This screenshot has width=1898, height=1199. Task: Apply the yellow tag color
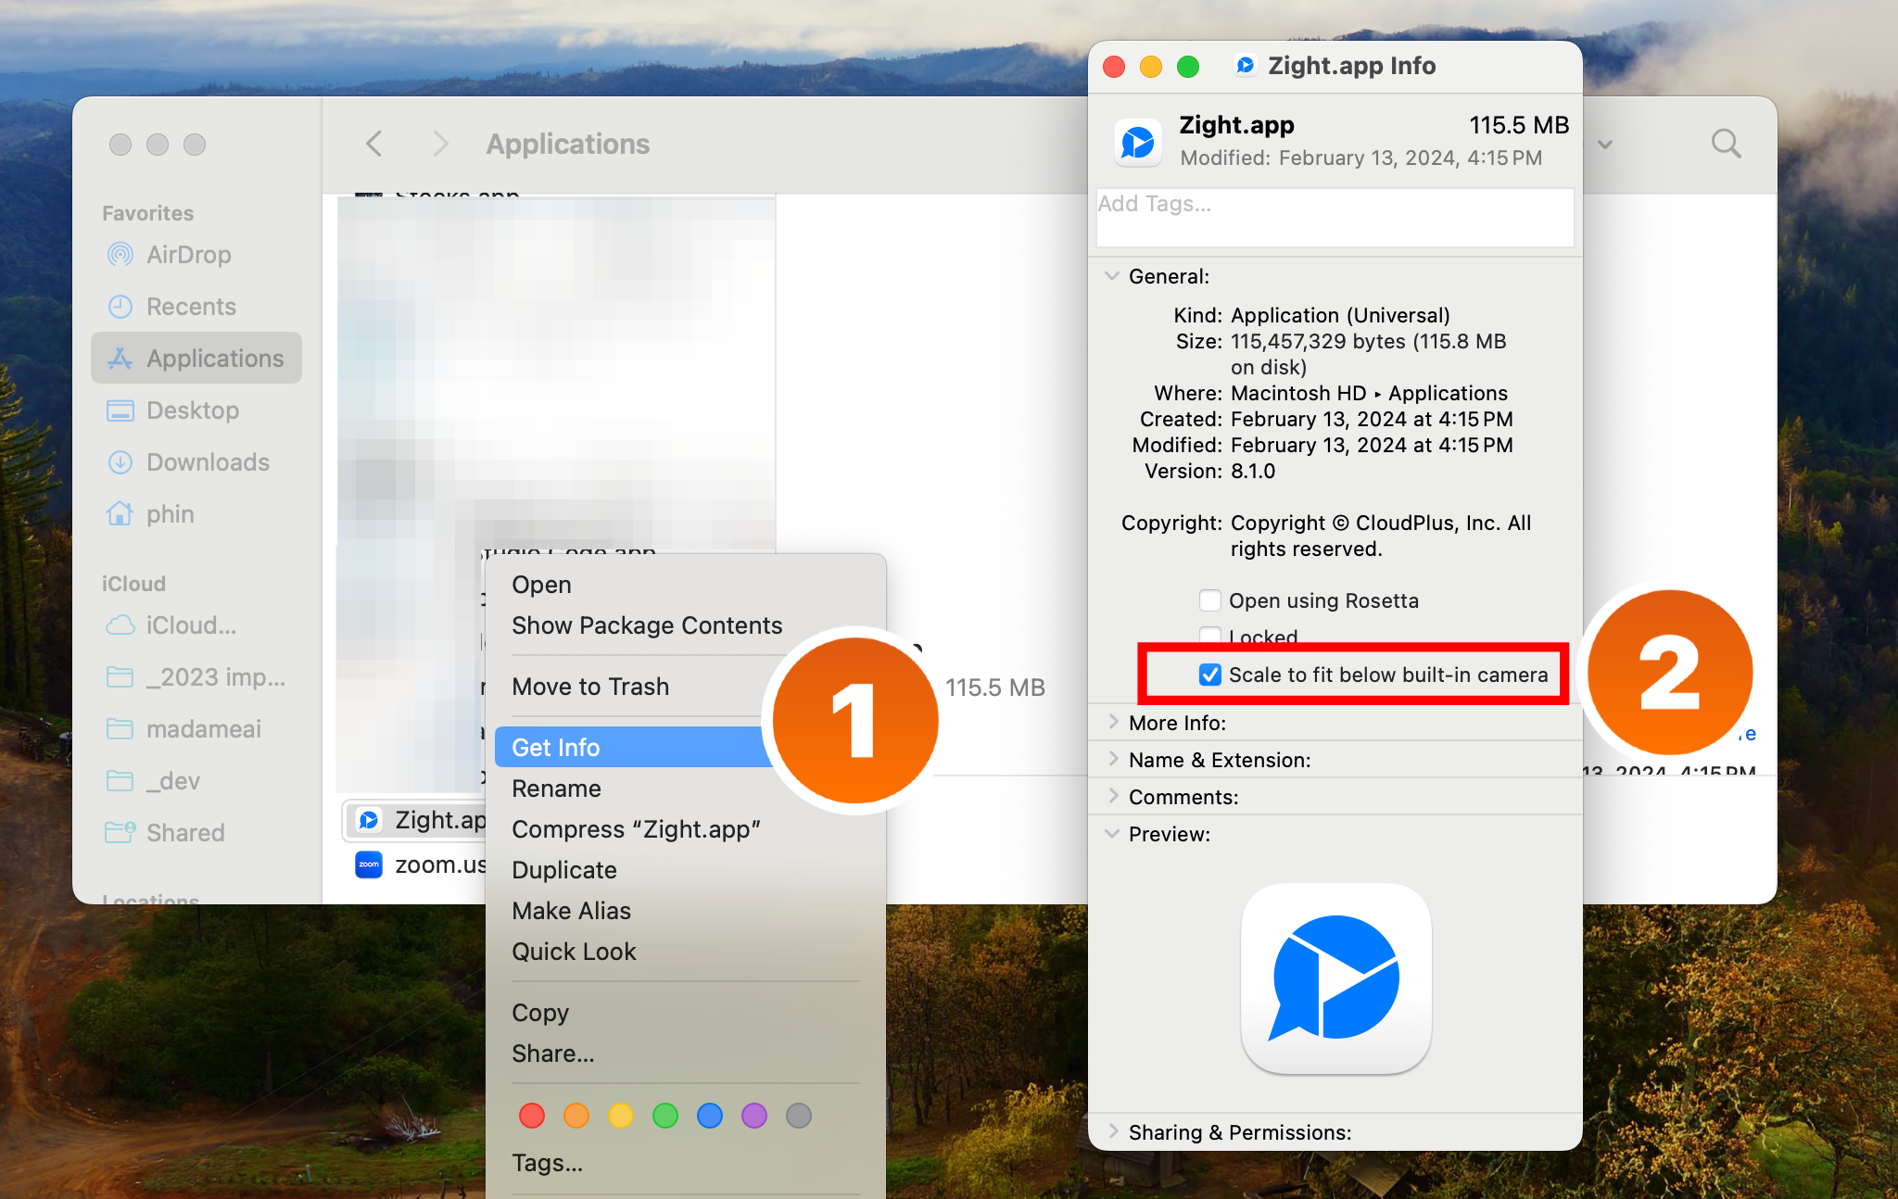point(621,1116)
